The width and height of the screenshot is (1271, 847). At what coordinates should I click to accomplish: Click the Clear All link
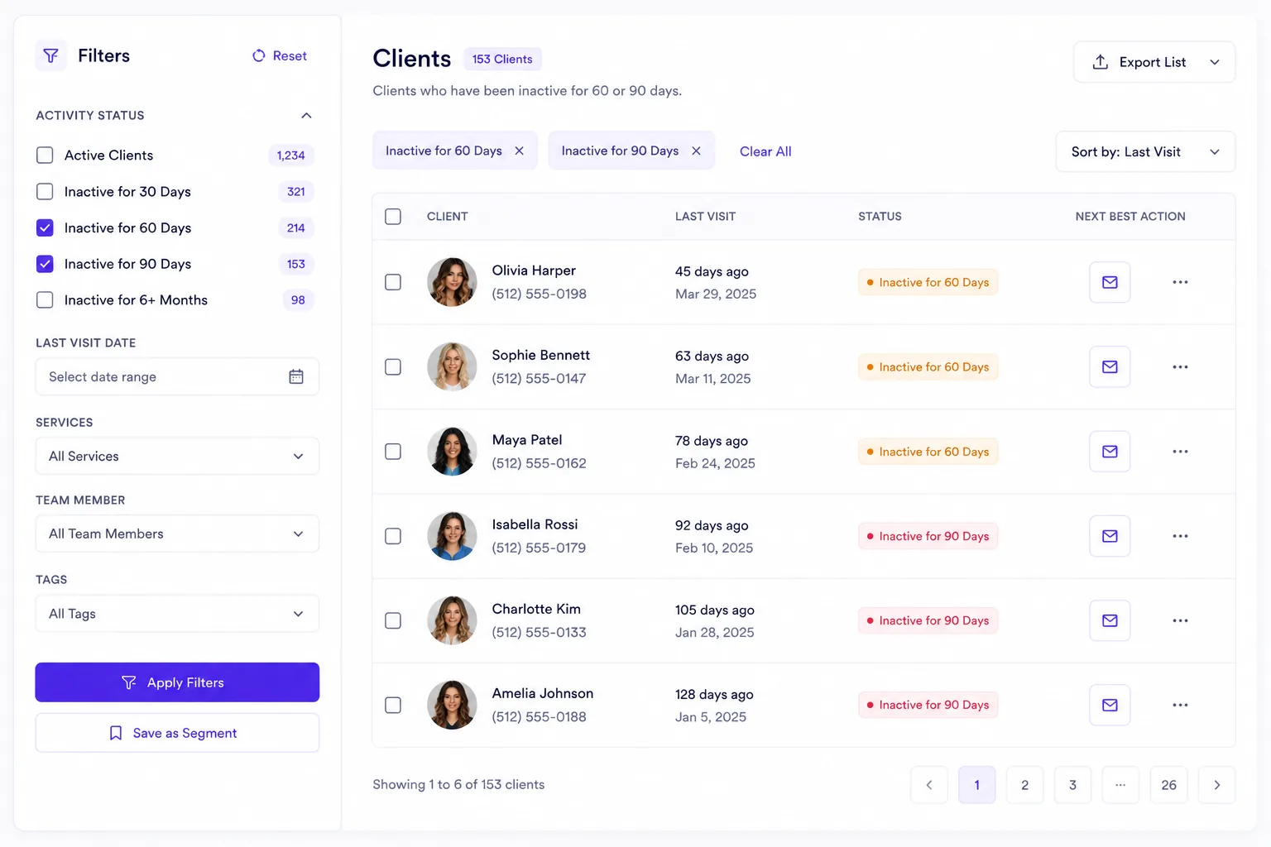[765, 151]
